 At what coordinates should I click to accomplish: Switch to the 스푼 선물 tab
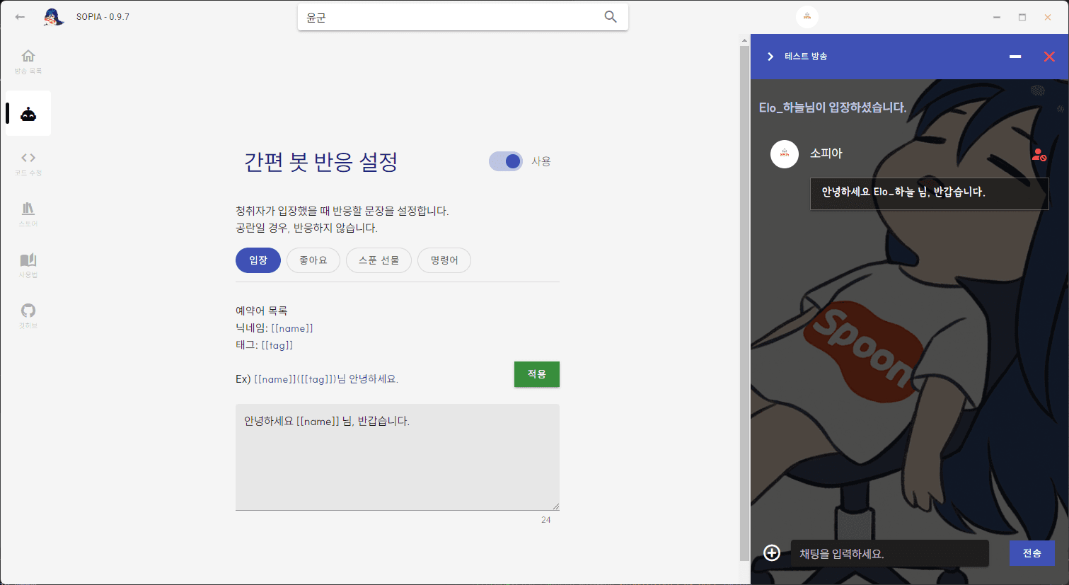pos(379,260)
